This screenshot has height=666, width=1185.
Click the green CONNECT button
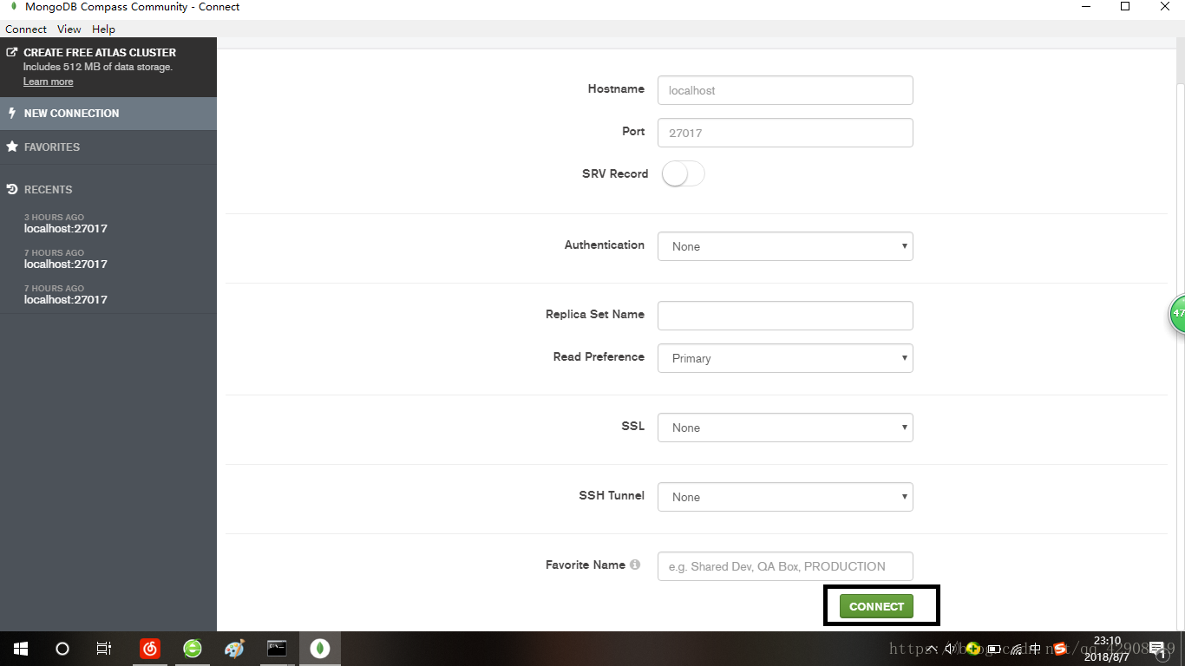click(876, 606)
